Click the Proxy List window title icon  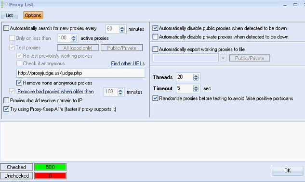click(x=5, y=4)
